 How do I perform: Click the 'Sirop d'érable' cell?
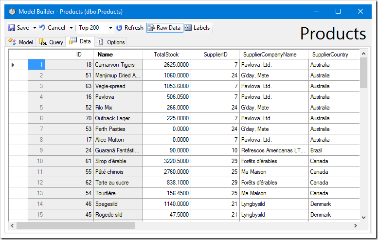(x=118, y=161)
